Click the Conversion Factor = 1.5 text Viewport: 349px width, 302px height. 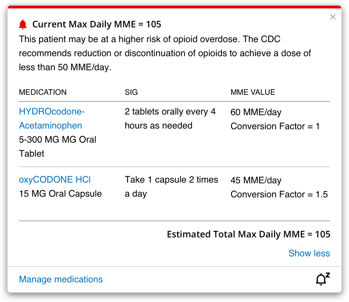279,194
